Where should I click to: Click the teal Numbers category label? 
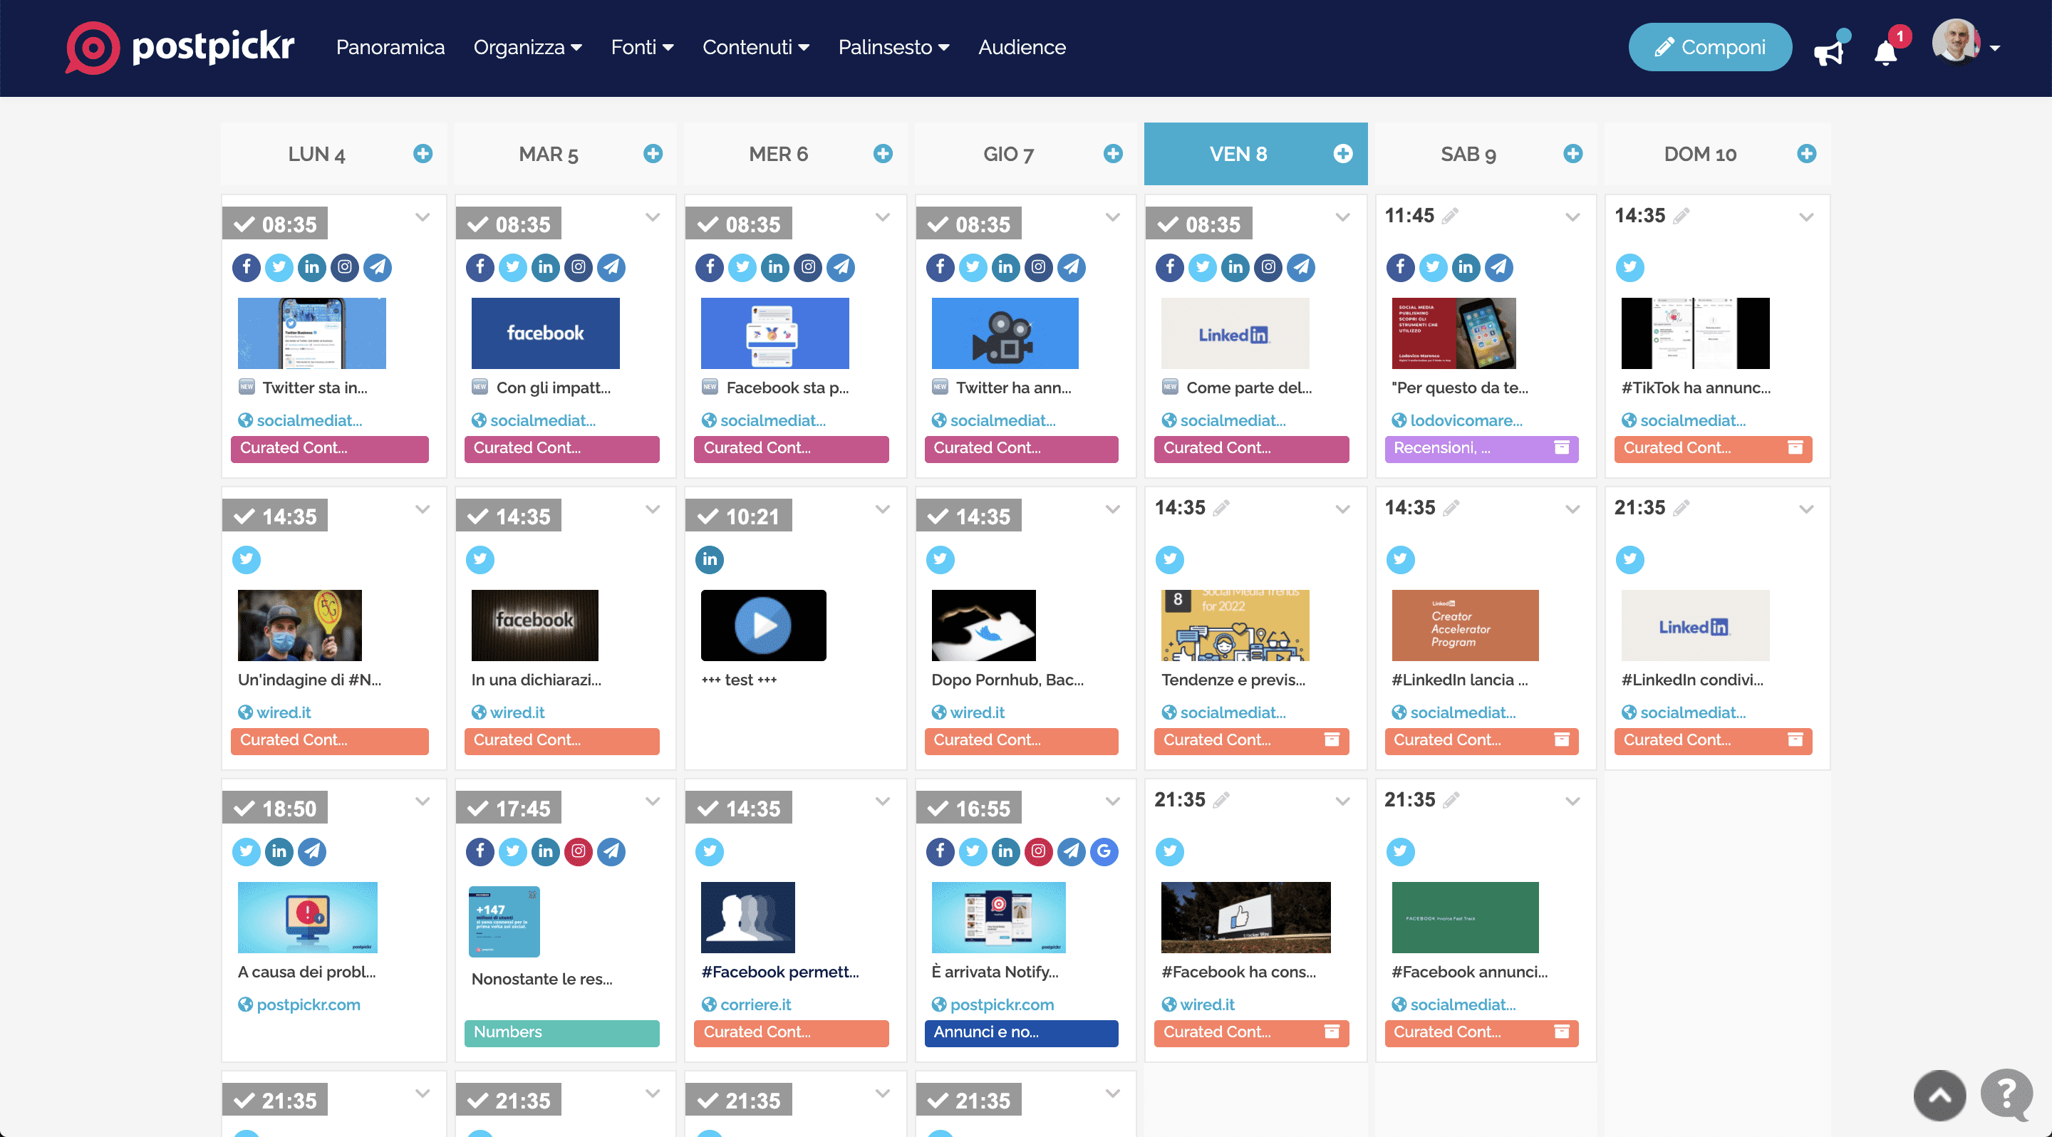tap(561, 1032)
